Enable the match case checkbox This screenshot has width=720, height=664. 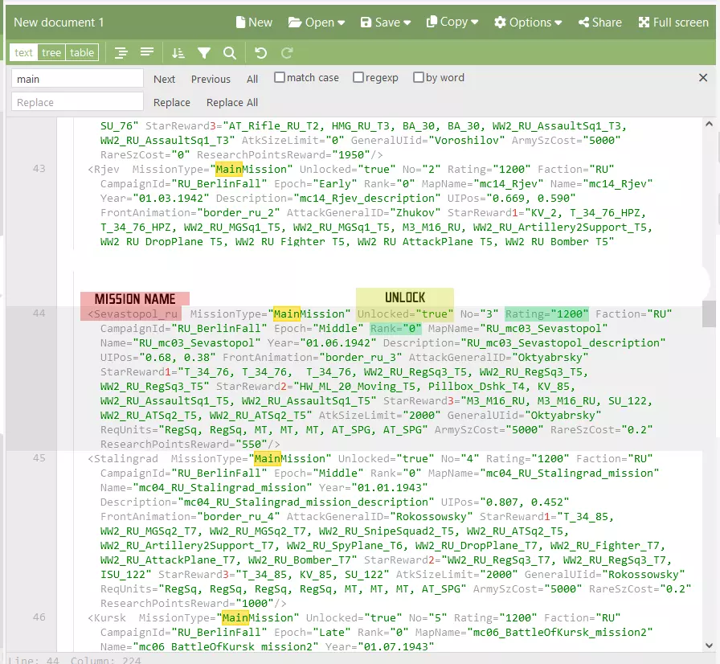click(280, 78)
